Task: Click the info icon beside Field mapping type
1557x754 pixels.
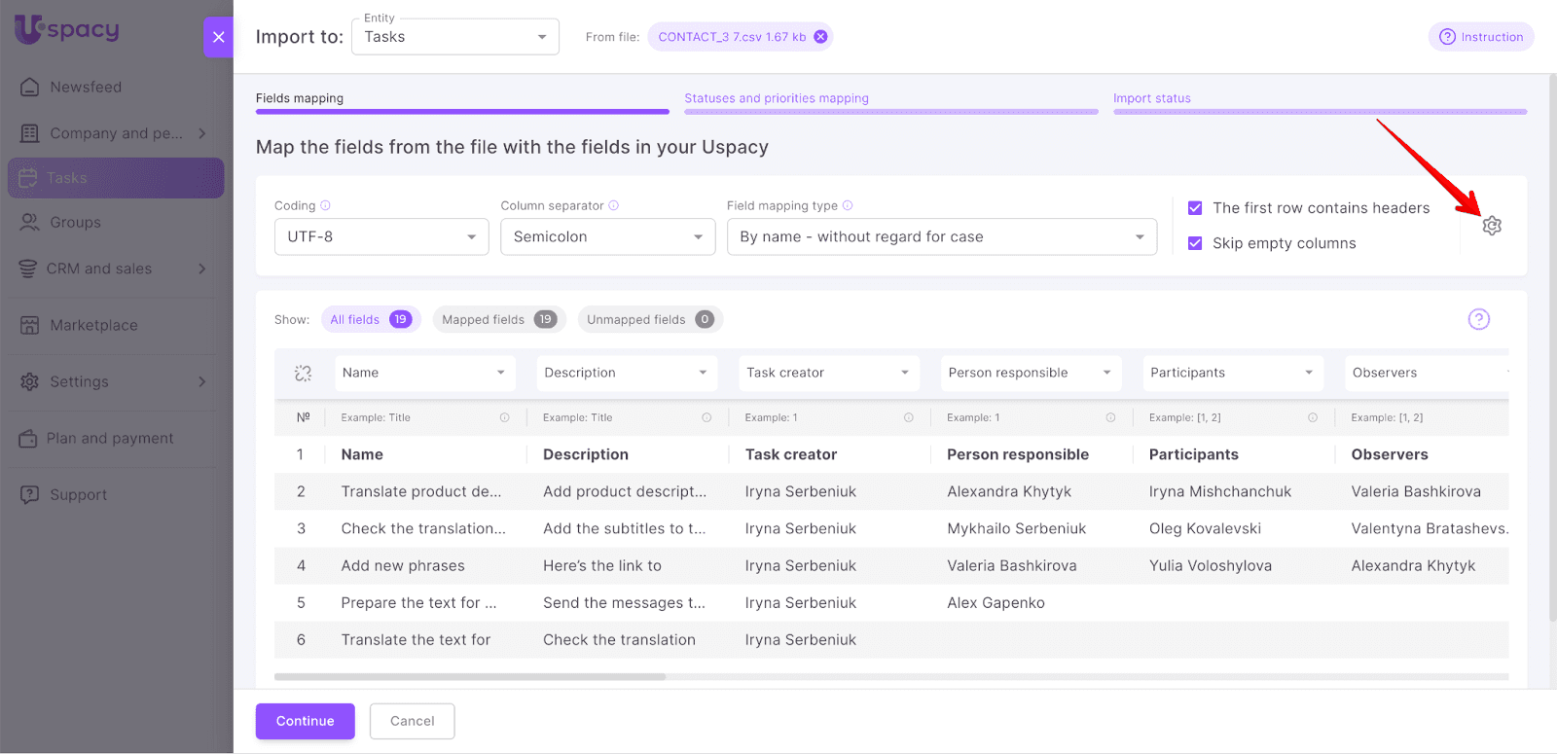Action: point(848,205)
